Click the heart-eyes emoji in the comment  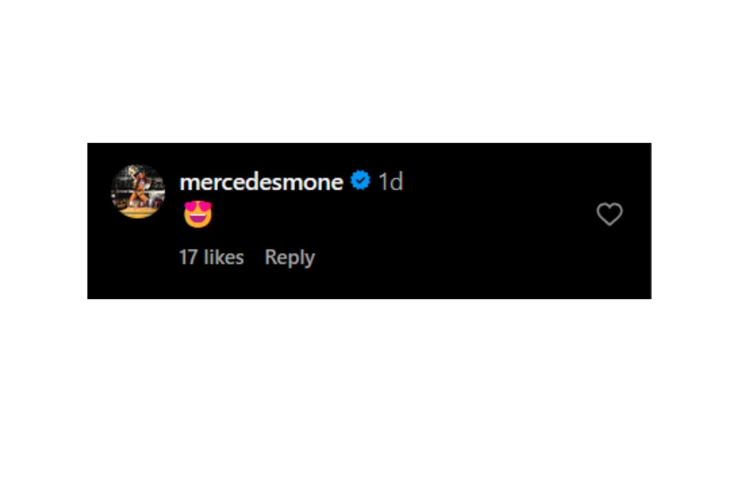(198, 214)
